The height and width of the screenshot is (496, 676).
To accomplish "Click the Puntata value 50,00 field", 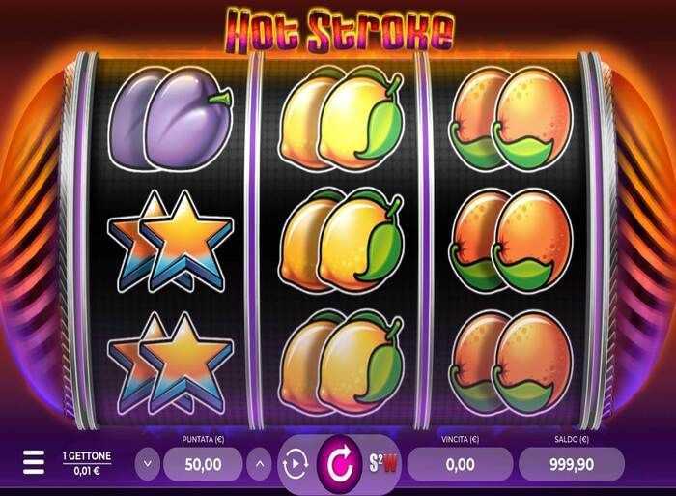I will click(203, 464).
